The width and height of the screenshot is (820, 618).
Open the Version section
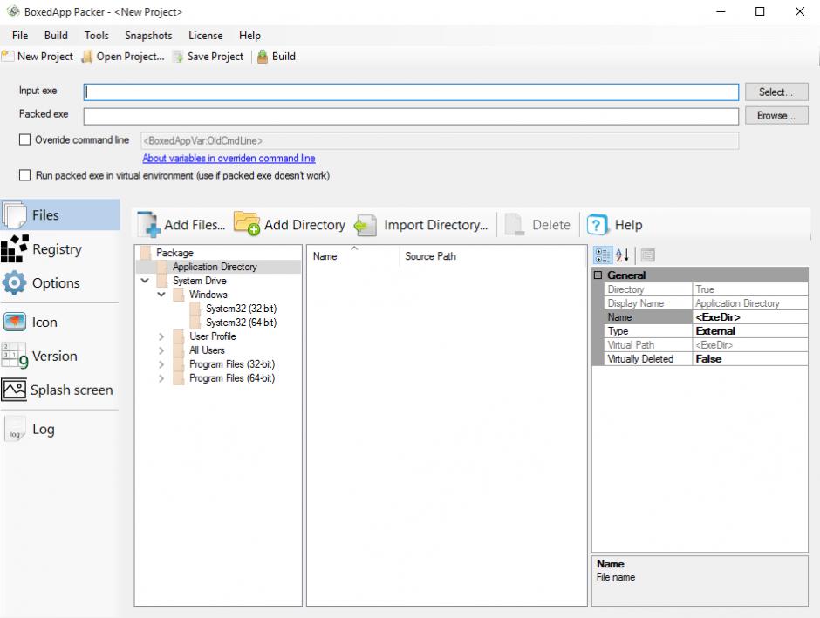[x=40, y=356]
